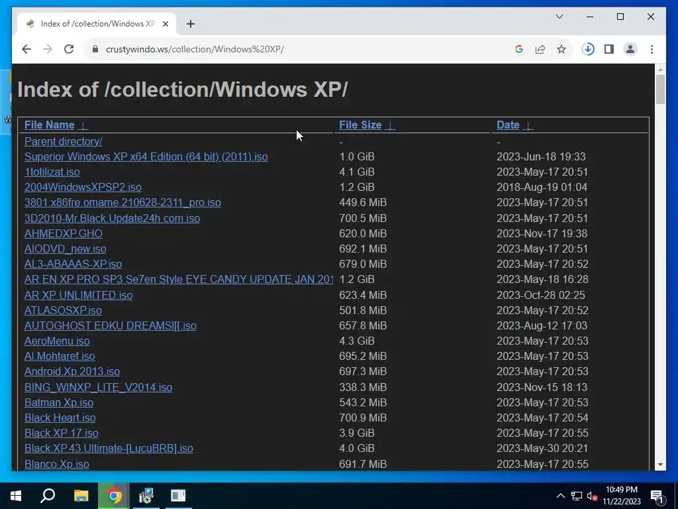Open Black.XP.43.Ultimate-[LucuBRB].iso link
The image size is (678, 509).
tap(109, 449)
